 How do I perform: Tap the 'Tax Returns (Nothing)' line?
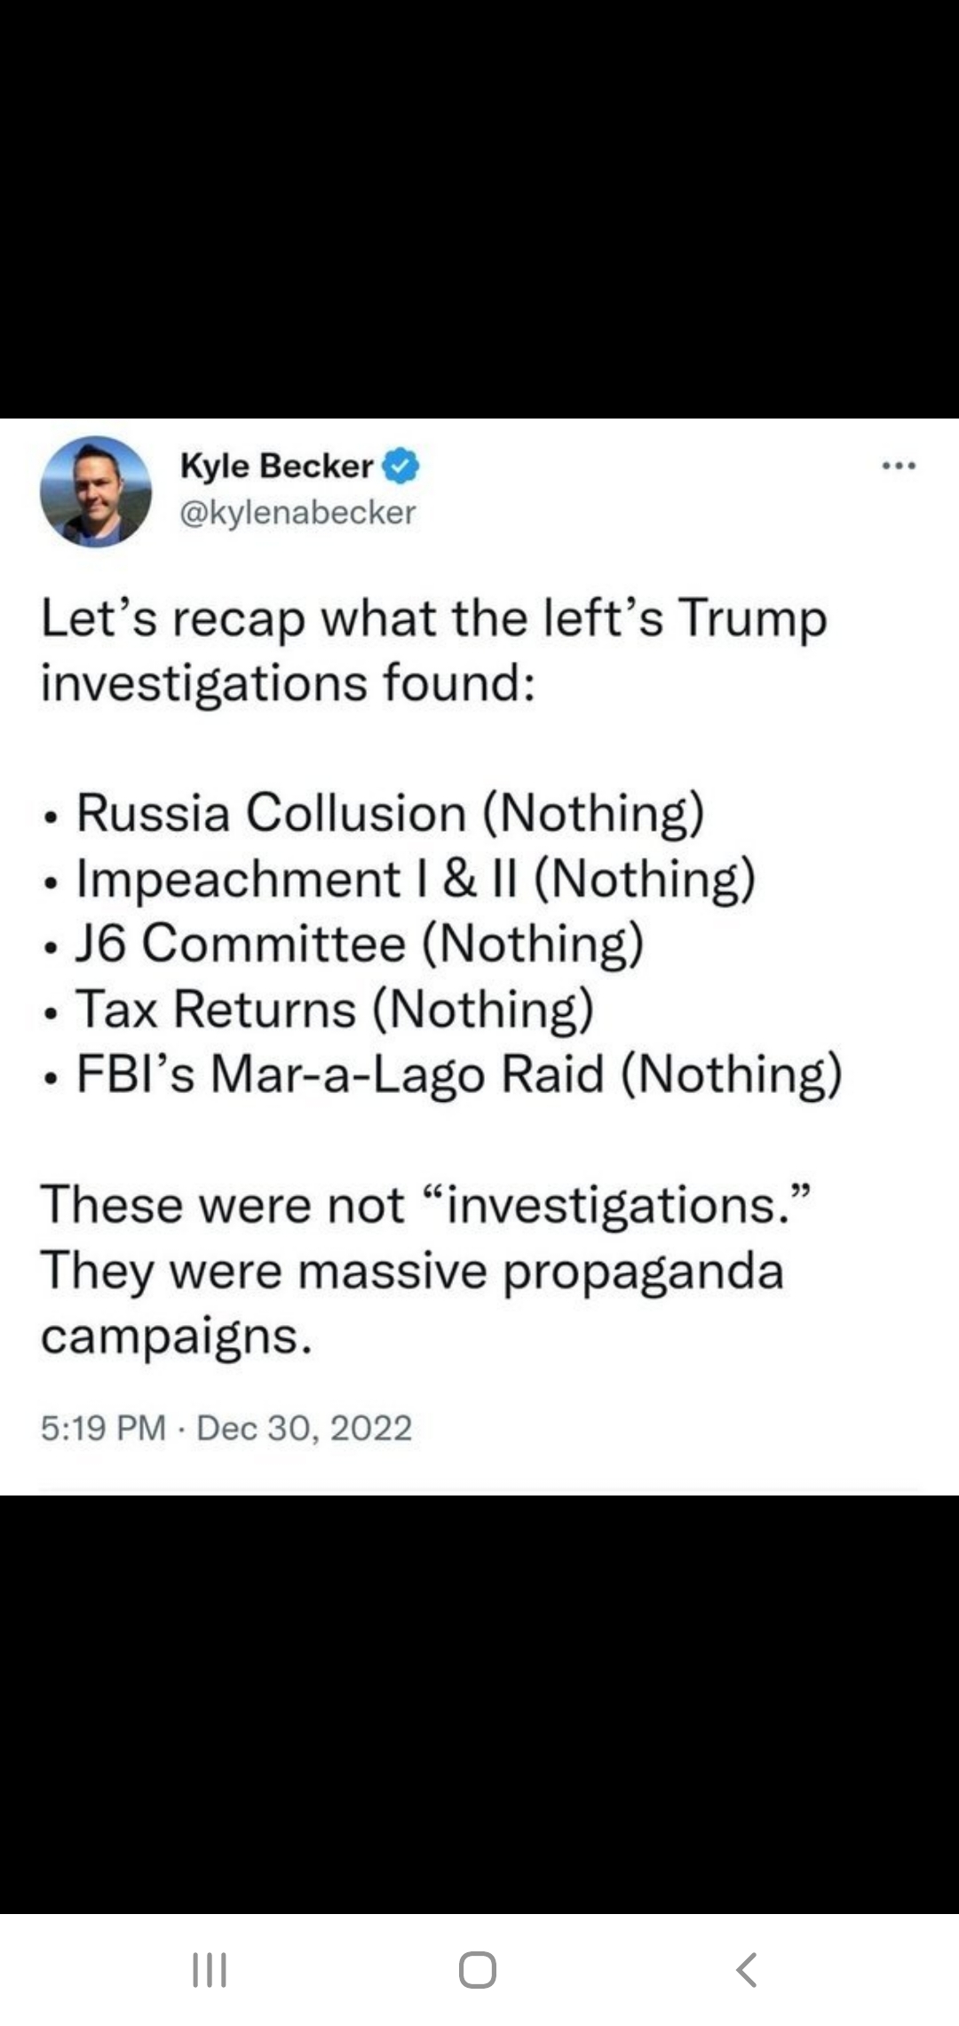334,1009
